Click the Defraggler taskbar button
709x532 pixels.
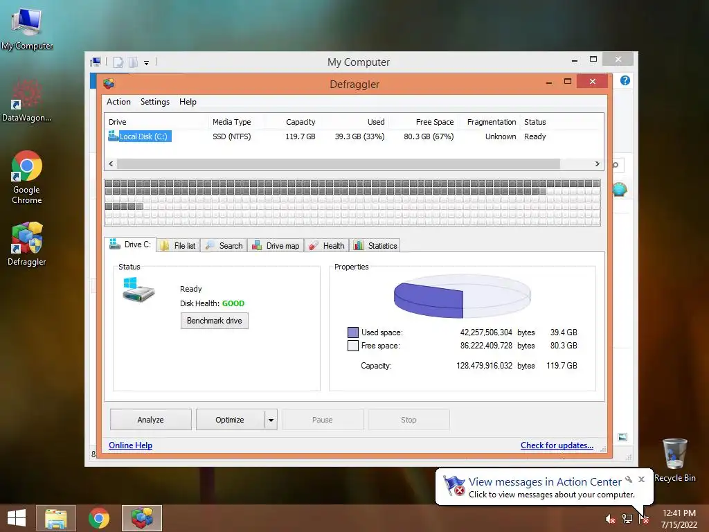coord(142,518)
